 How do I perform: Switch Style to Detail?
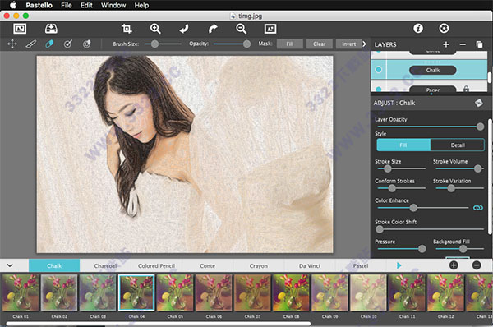458,145
